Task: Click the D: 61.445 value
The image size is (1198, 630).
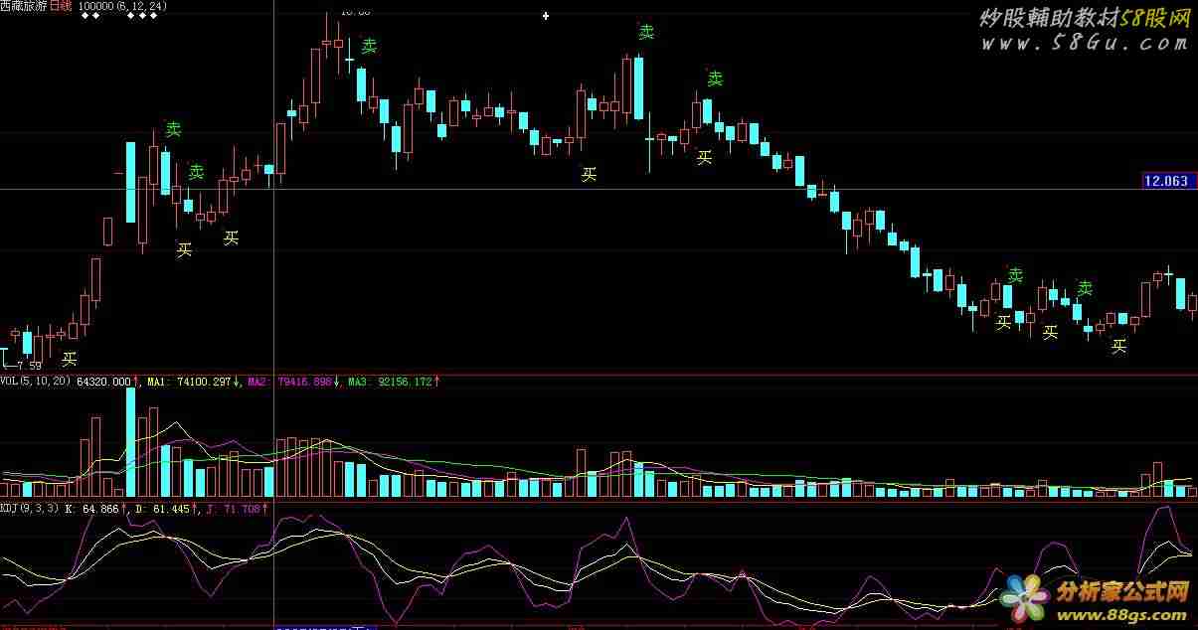Action: pos(162,509)
